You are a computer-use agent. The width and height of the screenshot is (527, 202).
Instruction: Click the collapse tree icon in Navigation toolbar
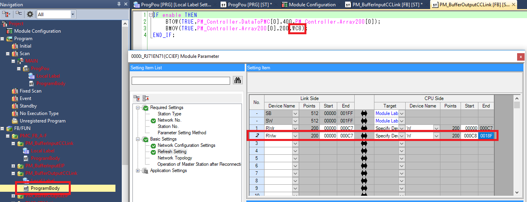pyautogui.click(x=19, y=15)
